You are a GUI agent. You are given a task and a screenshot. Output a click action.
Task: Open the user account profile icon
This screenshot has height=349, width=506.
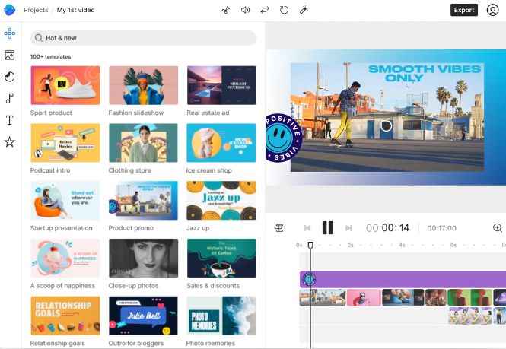493,10
